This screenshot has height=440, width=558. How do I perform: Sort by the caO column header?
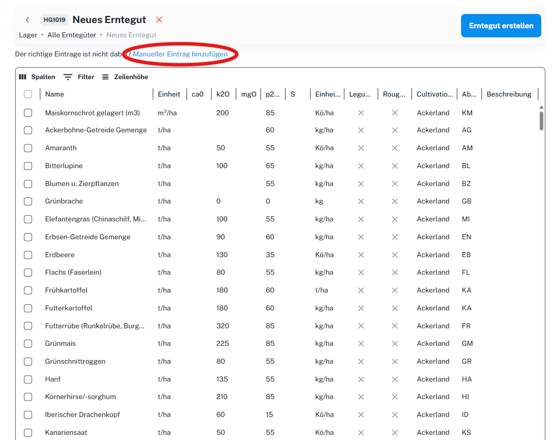(198, 94)
